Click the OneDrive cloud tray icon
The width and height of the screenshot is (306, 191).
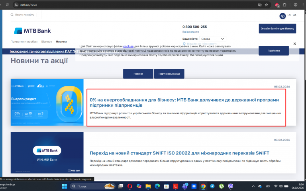coord(260,186)
